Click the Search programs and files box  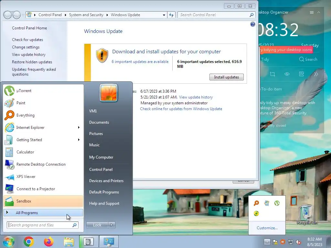point(43,225)
